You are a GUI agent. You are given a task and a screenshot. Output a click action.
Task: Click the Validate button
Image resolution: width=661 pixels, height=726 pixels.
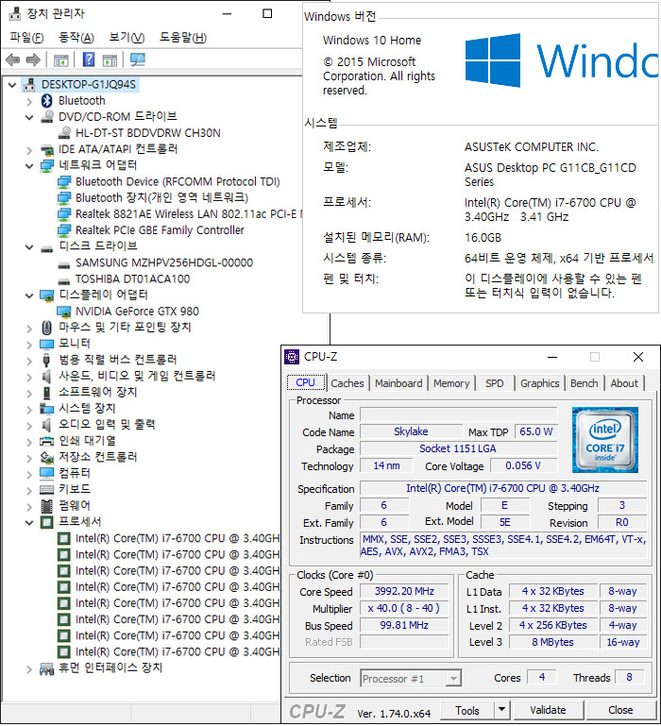(548, 710)
